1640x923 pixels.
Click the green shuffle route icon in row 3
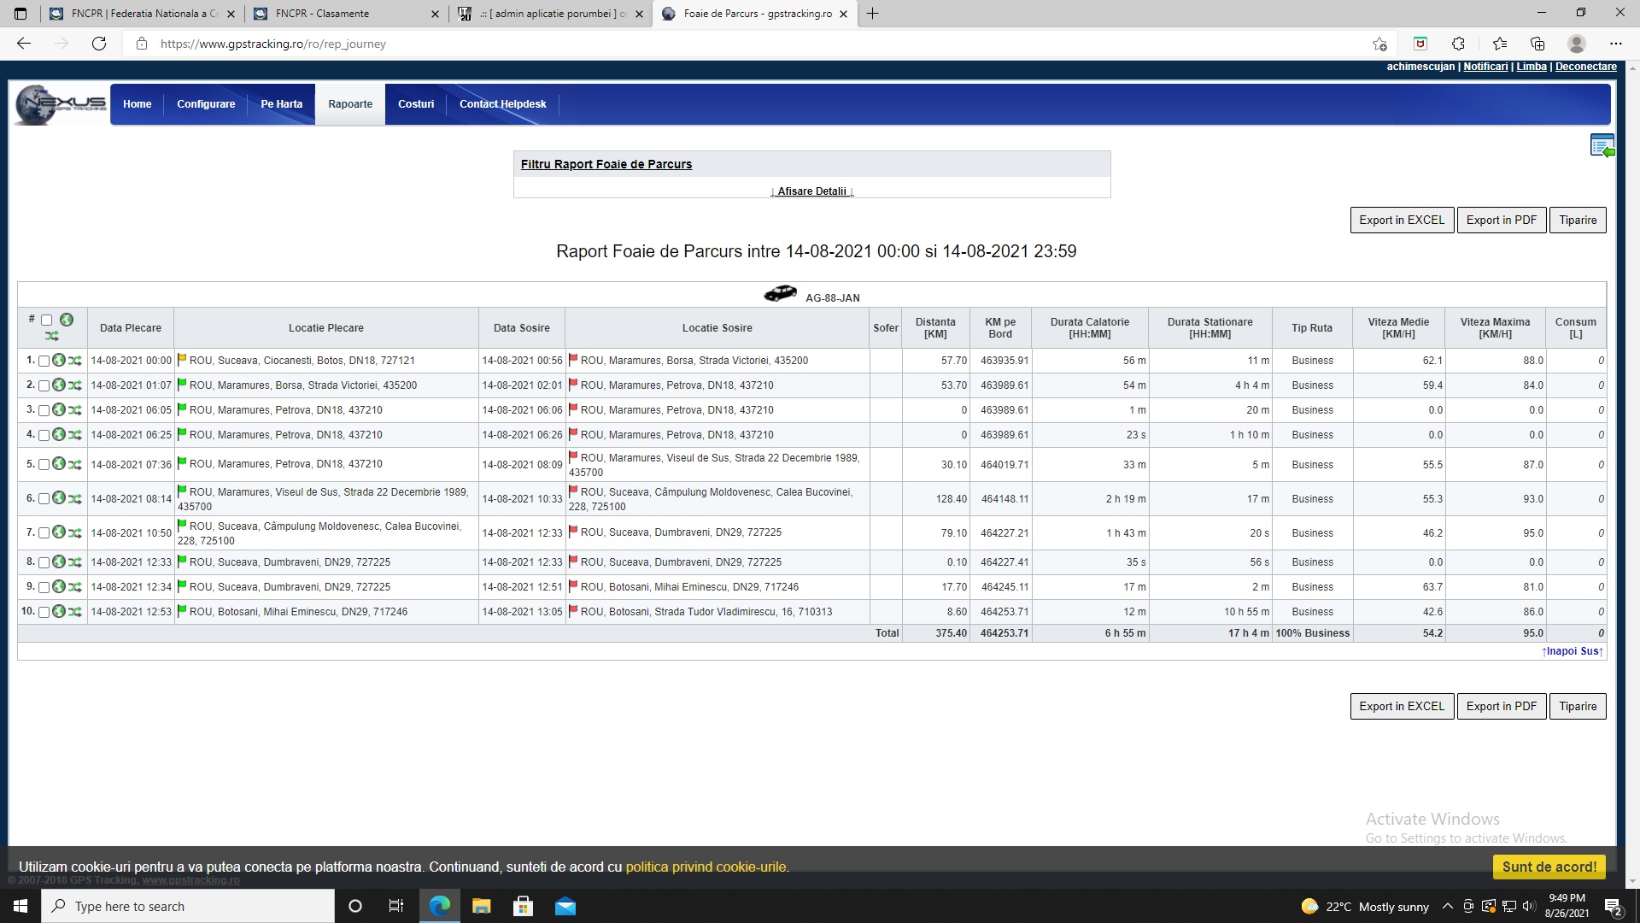[x=75, y=410]
